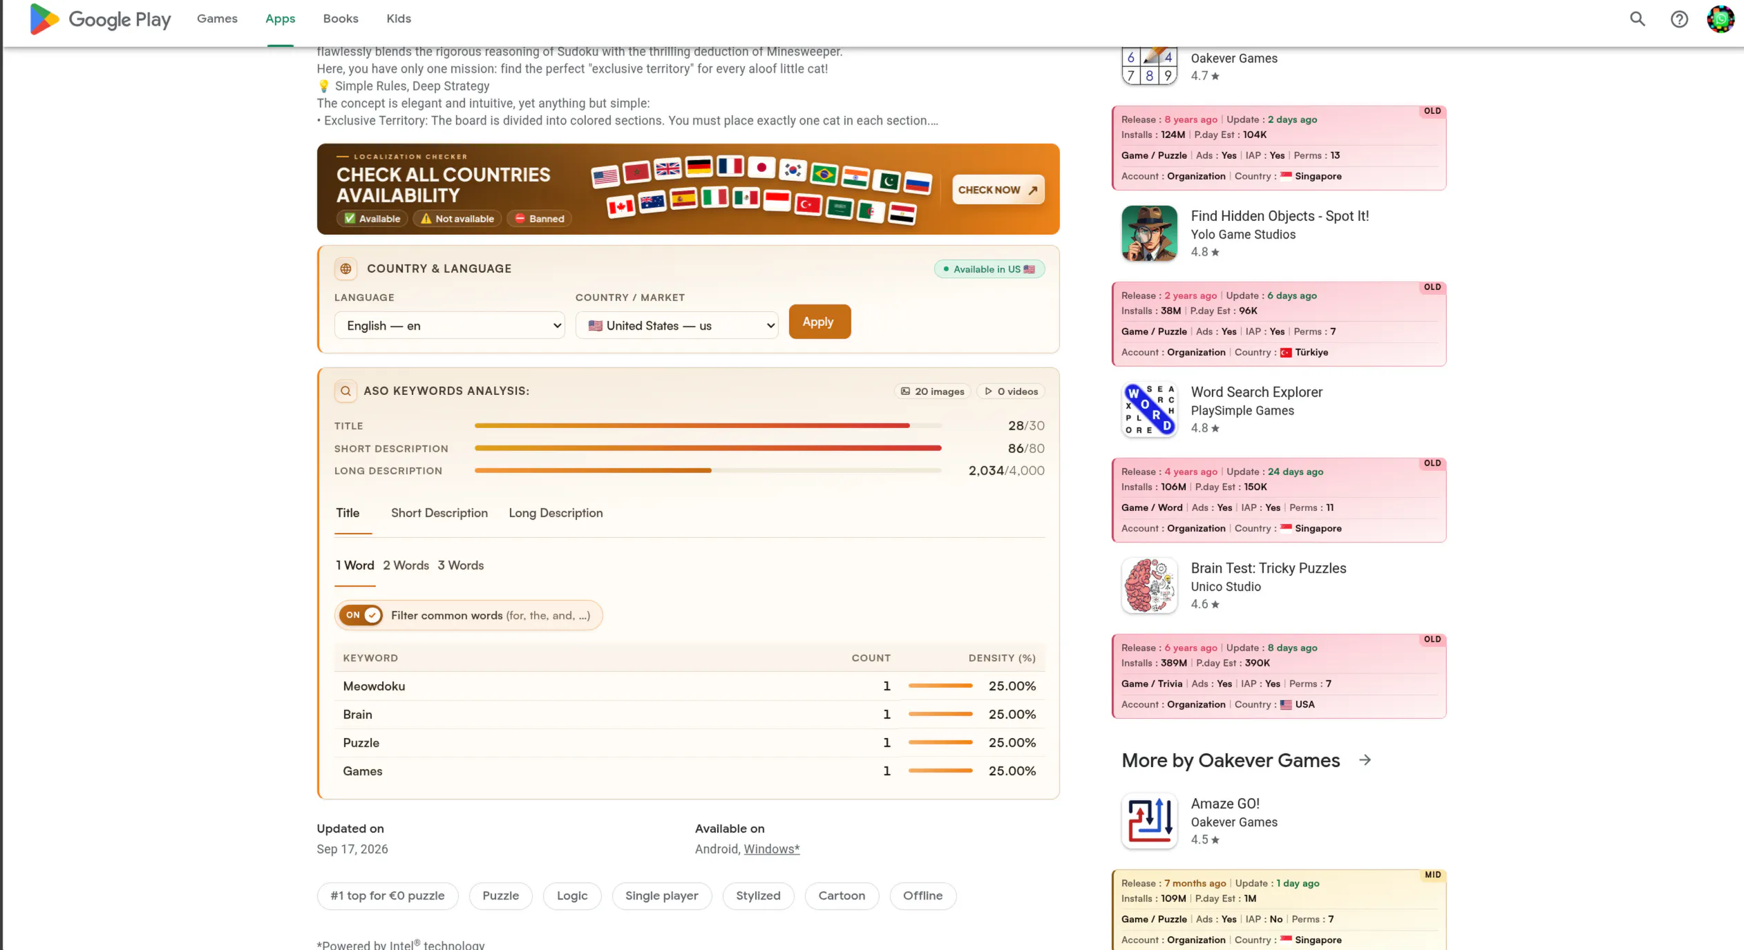
Task: Click the Single player tag chip
Action: 662,896
